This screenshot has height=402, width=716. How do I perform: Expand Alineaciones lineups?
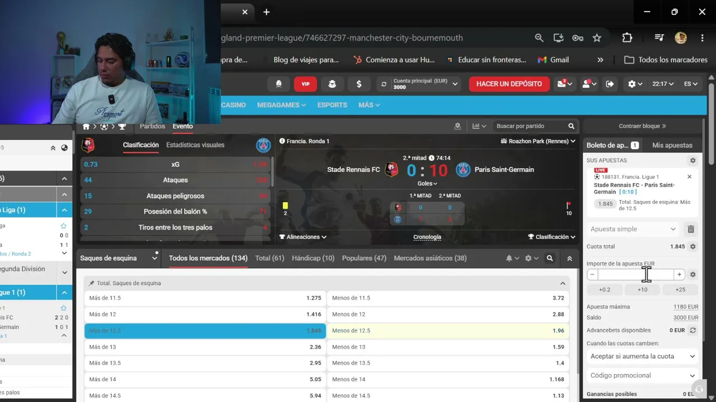click(303, 237)
